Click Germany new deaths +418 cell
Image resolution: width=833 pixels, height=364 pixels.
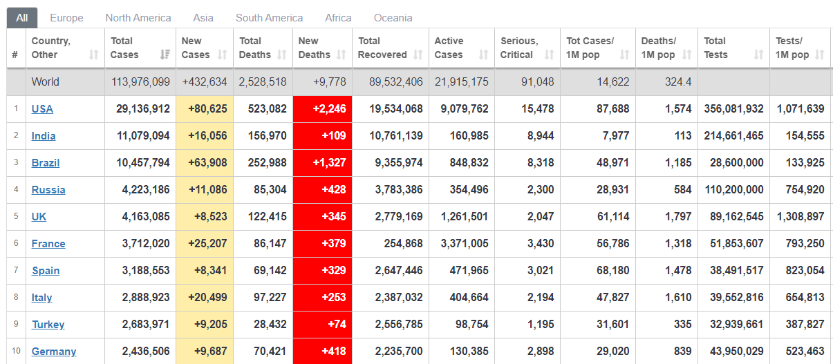coord(323,352)
